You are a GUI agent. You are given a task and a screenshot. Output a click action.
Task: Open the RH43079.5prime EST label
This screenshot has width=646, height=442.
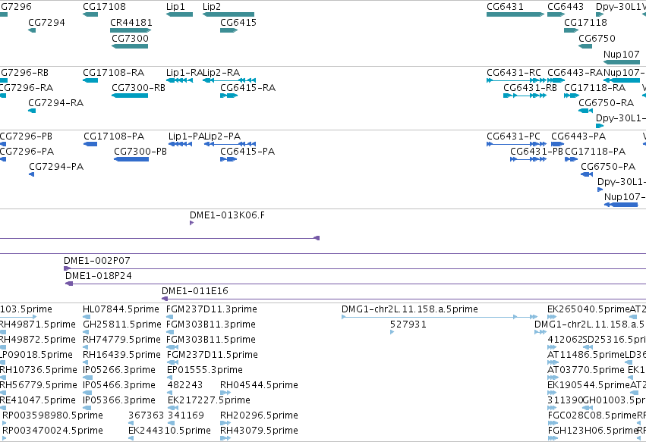point(259,431)
